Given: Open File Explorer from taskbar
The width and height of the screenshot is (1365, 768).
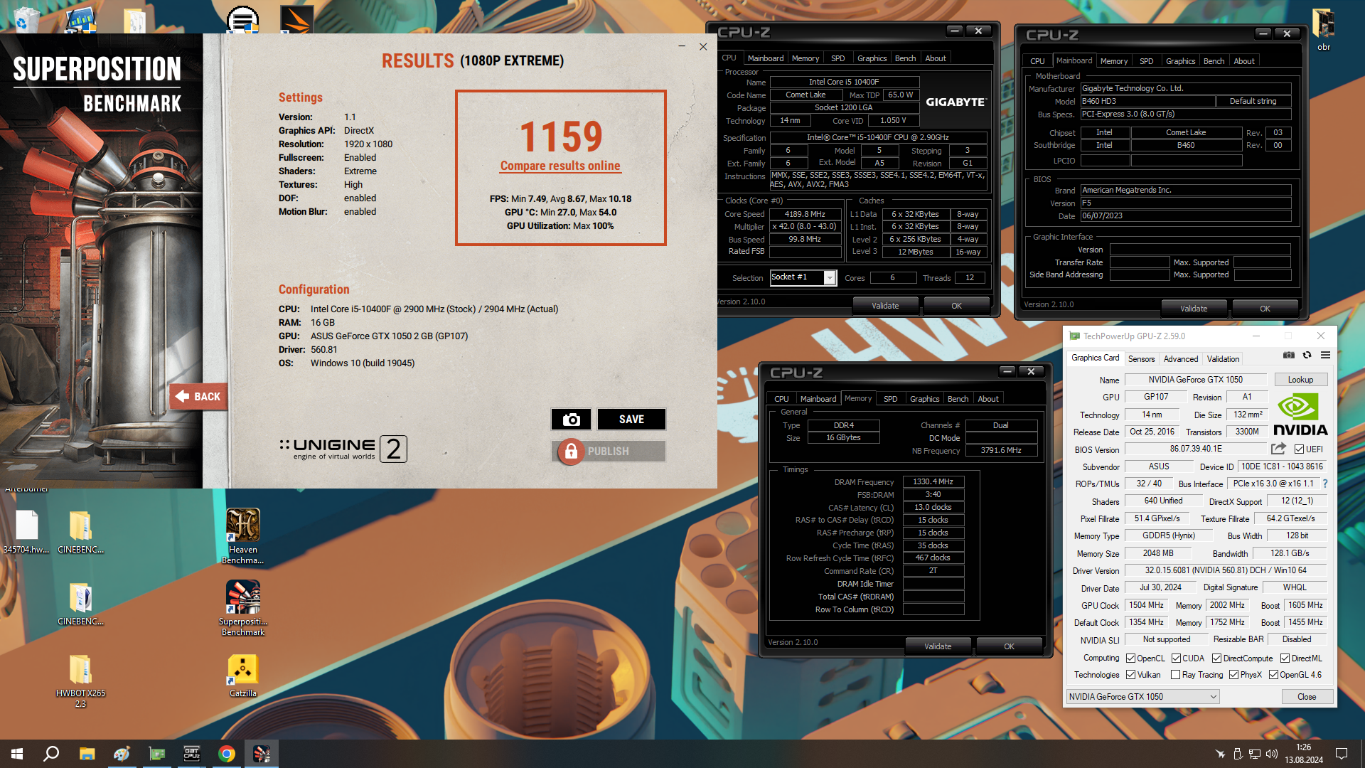Looking at the screenshot, I should click(87, 754).
